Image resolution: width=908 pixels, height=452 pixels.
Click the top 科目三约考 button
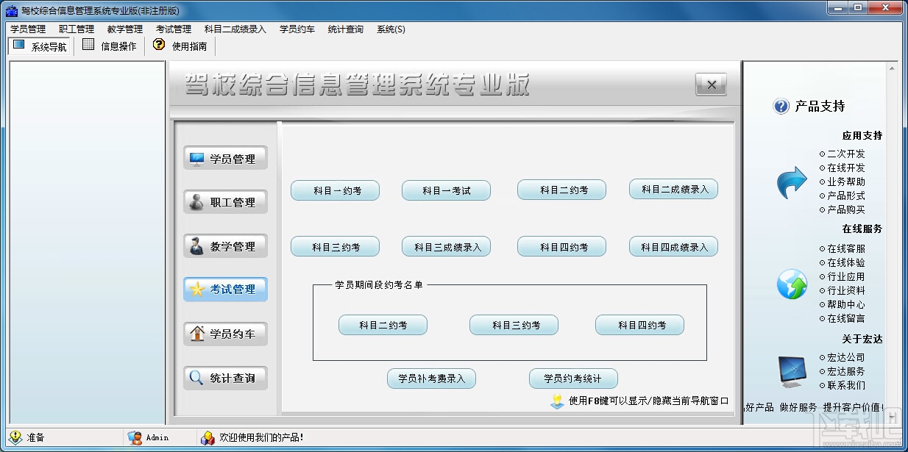point(336,247)
